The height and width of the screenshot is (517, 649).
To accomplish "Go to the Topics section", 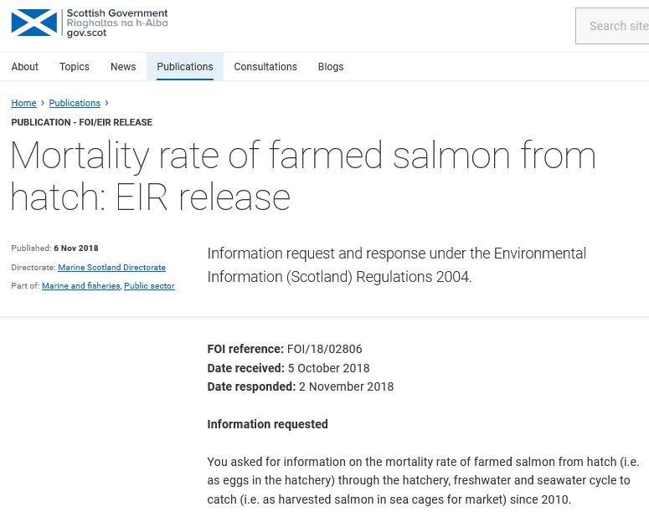I will tap(75, 67).
